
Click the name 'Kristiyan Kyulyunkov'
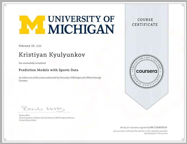point(52,55)
